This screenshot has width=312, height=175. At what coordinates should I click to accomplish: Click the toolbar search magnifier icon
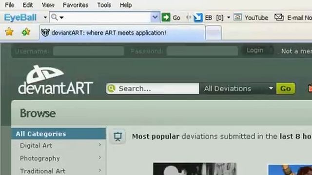(x=54, y=17)
